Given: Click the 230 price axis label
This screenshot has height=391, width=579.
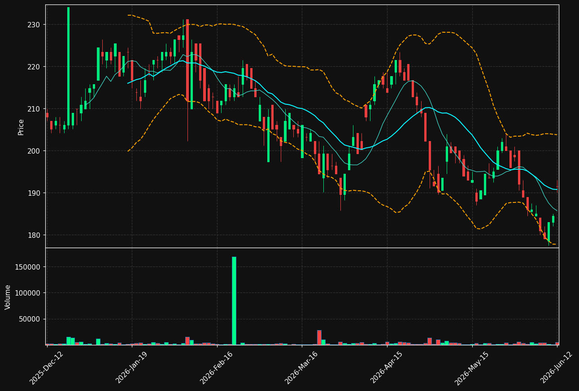Looking at the screenshot, I should (x=34, y=25).
